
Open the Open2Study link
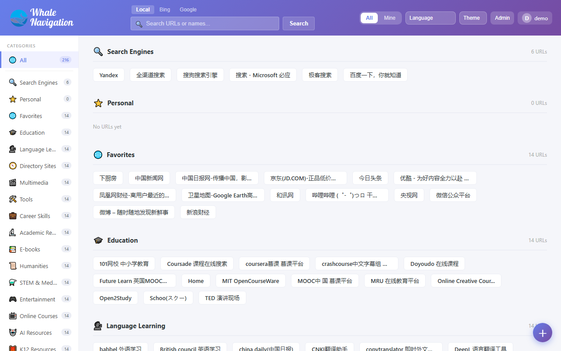click(x=116, y=298)
